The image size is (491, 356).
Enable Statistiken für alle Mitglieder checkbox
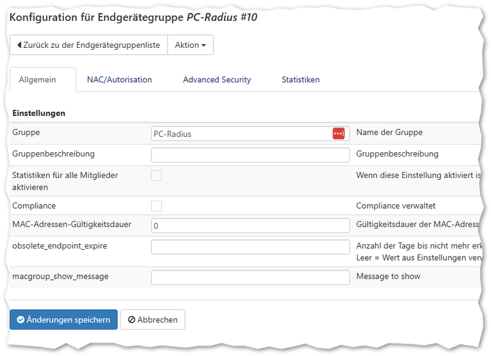pos(157,176)
